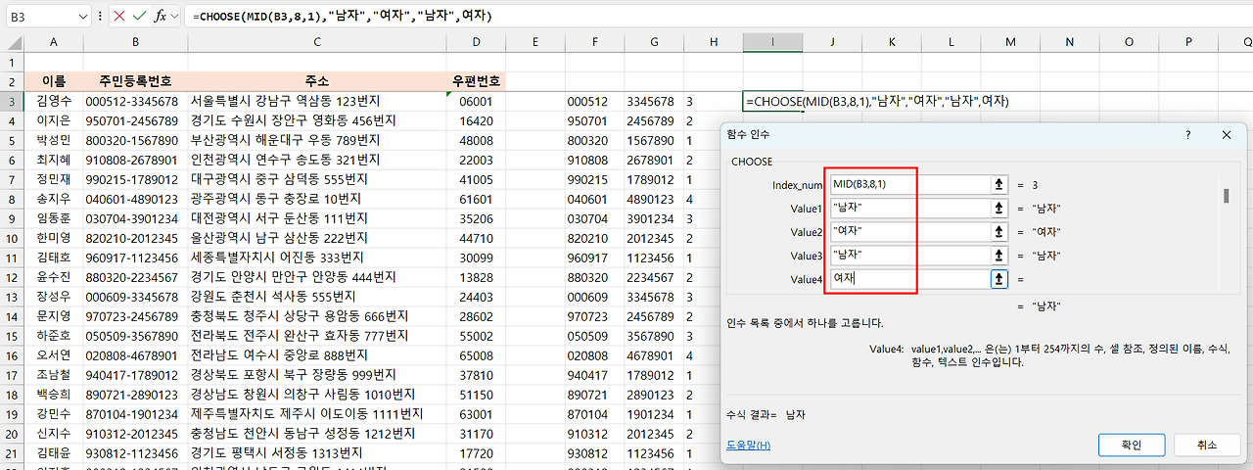Click the formula bar CHOOSE formula text
Screen dimensions: 1253x470
point(343,17)
